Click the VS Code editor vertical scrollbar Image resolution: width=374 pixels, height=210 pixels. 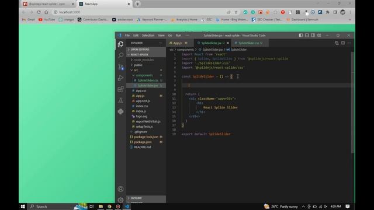coord(352,103)
